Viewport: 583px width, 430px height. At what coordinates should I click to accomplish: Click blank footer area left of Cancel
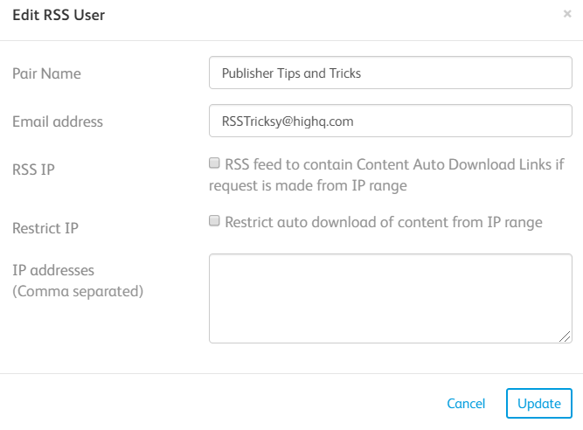(x=219, y=403)
